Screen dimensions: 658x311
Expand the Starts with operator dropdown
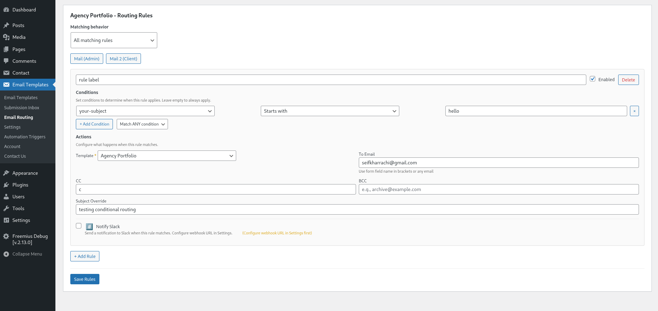[330, 111]
